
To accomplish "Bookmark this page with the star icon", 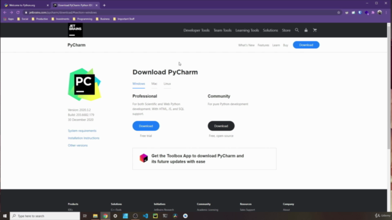I will click(339, 12).
